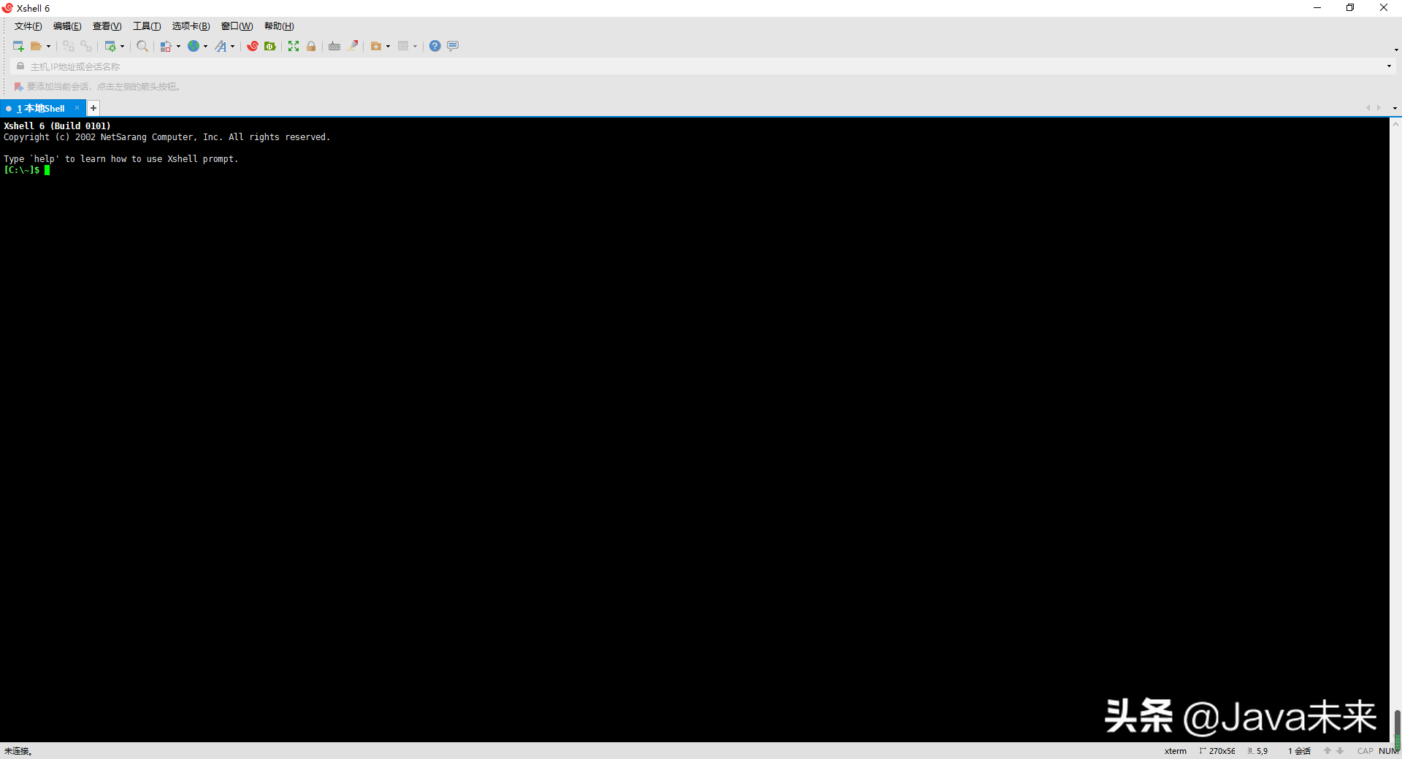The height and width of the screenshot is (759, 1402).
Task: Click the tab scroll right arrow
Action: click(1379, 108)
